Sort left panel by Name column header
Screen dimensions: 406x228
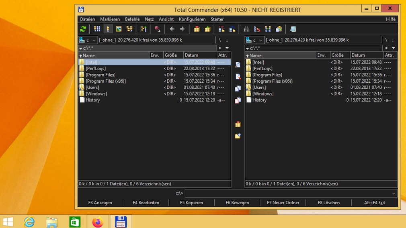(x=114, y=55)
